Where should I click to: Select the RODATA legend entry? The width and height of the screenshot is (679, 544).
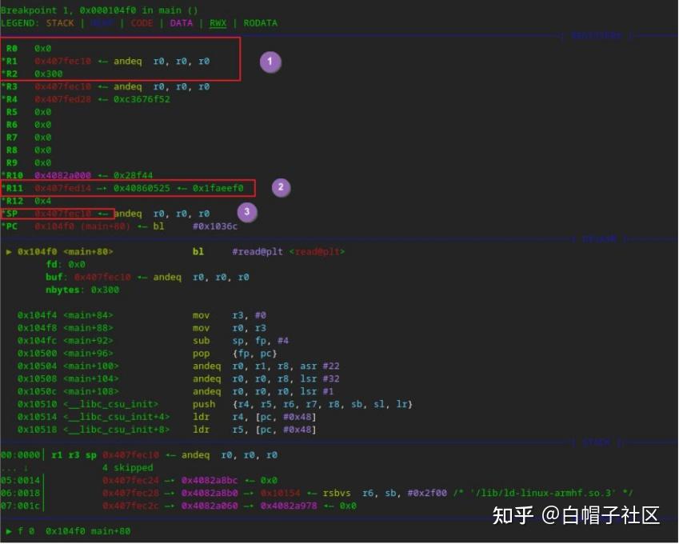coord(260,23)
